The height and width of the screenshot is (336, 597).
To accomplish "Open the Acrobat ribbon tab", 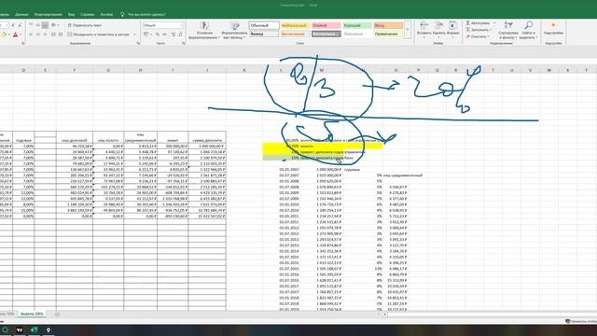I will point(106,15).
